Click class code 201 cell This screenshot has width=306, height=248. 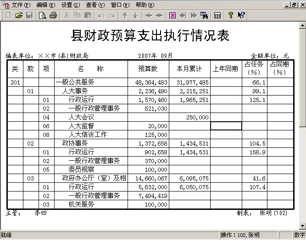point(15,82)
